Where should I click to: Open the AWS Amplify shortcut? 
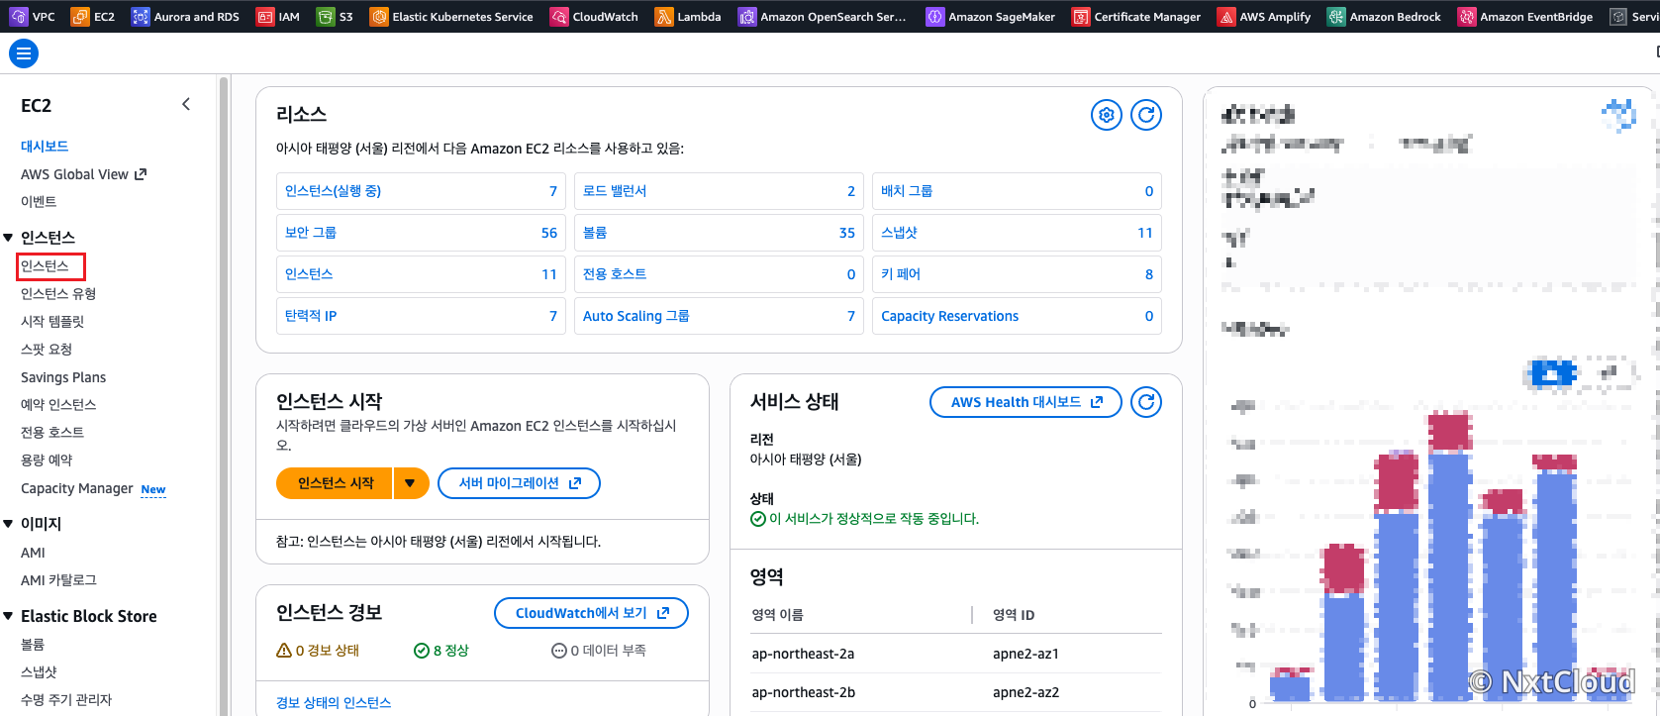(x=1264, y=16)
